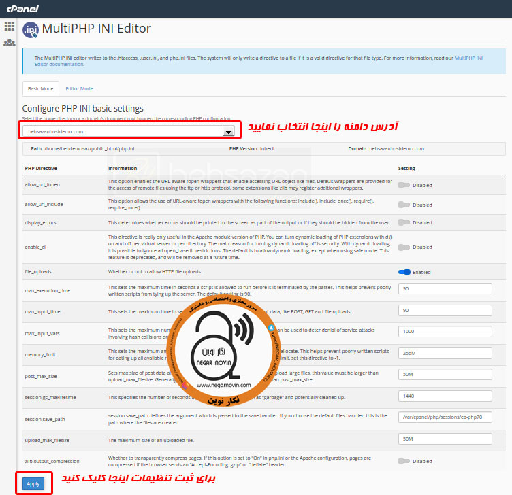512x495 pixels.
Task: Open the apps grid icon in sidebar
Action: 9,27
